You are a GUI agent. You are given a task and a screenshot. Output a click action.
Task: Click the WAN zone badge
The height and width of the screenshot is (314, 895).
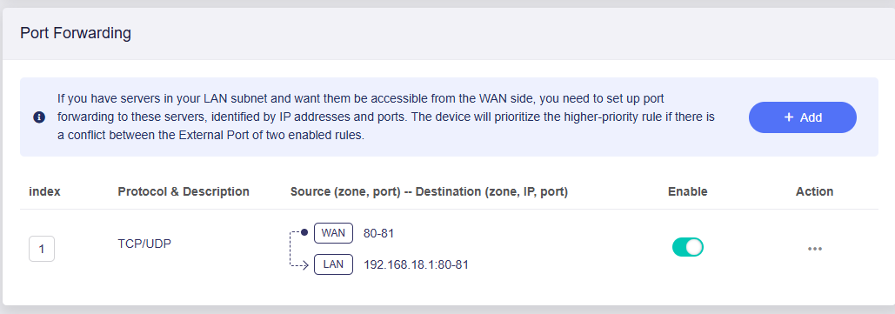click(x=333, y=233)
